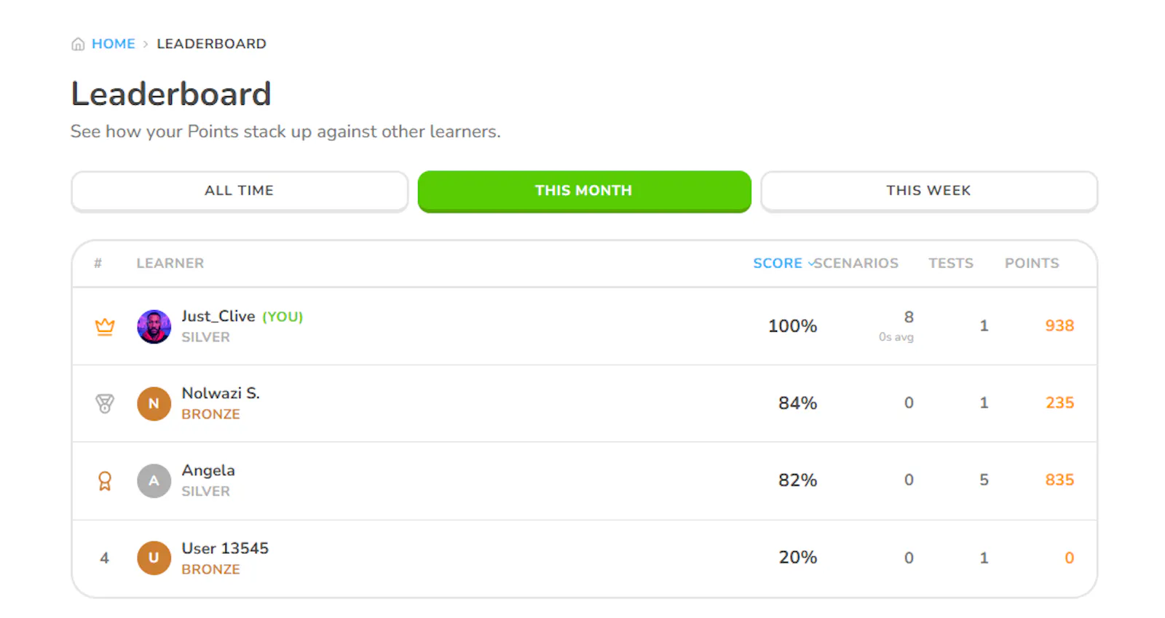This screenshot has width=1165, height=618.
Task: Click the 938 points value
Action: 1059,326
